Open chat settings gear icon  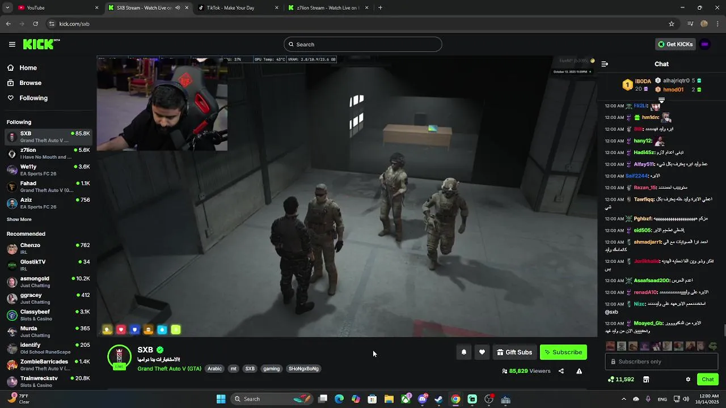[x=688, y=379]
